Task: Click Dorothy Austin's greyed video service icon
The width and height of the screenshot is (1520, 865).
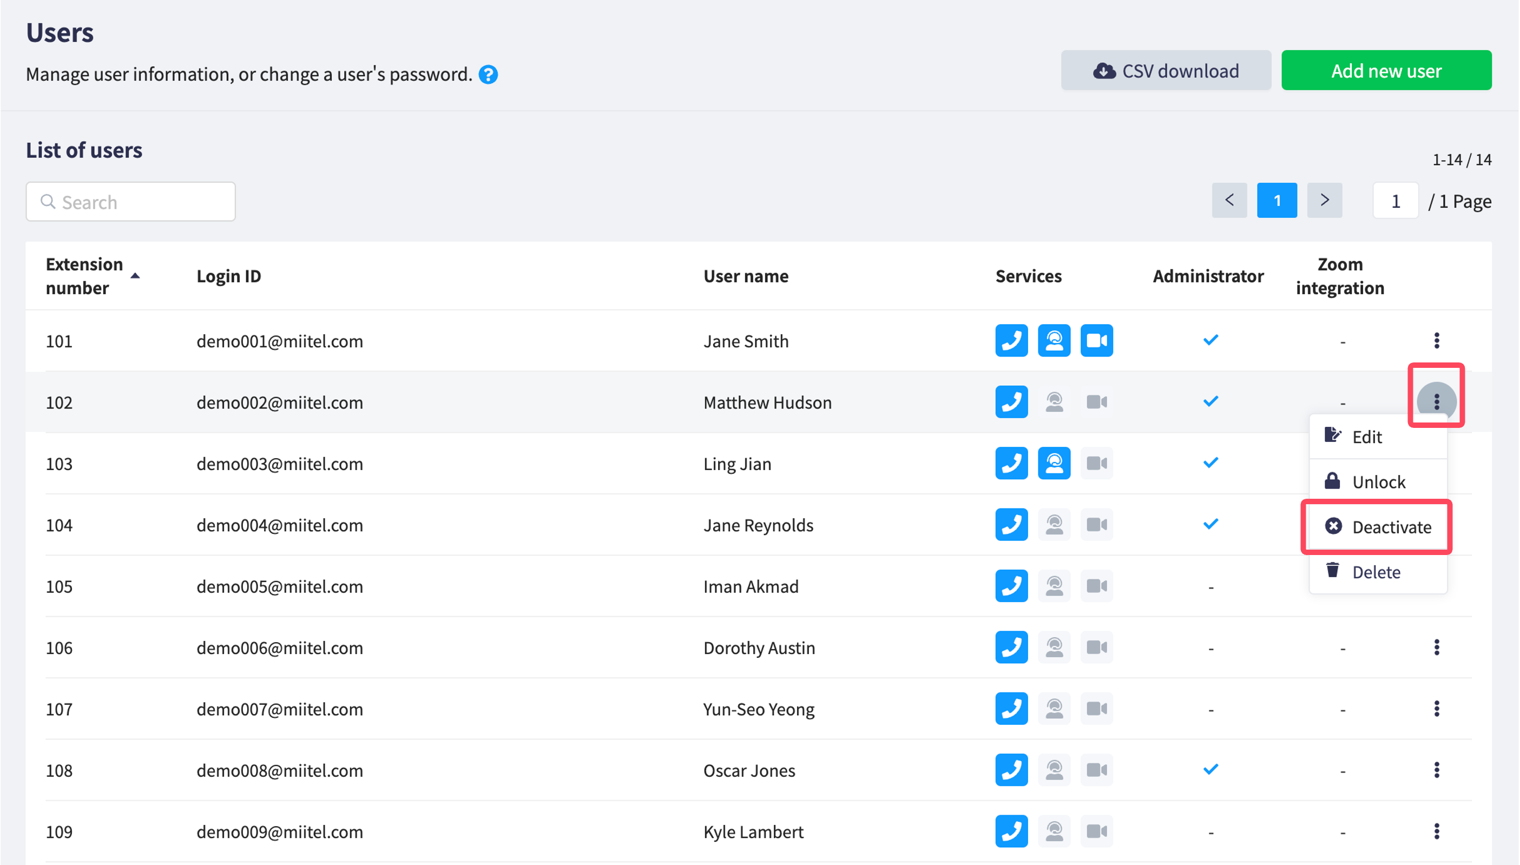Action: point(1096,648)
